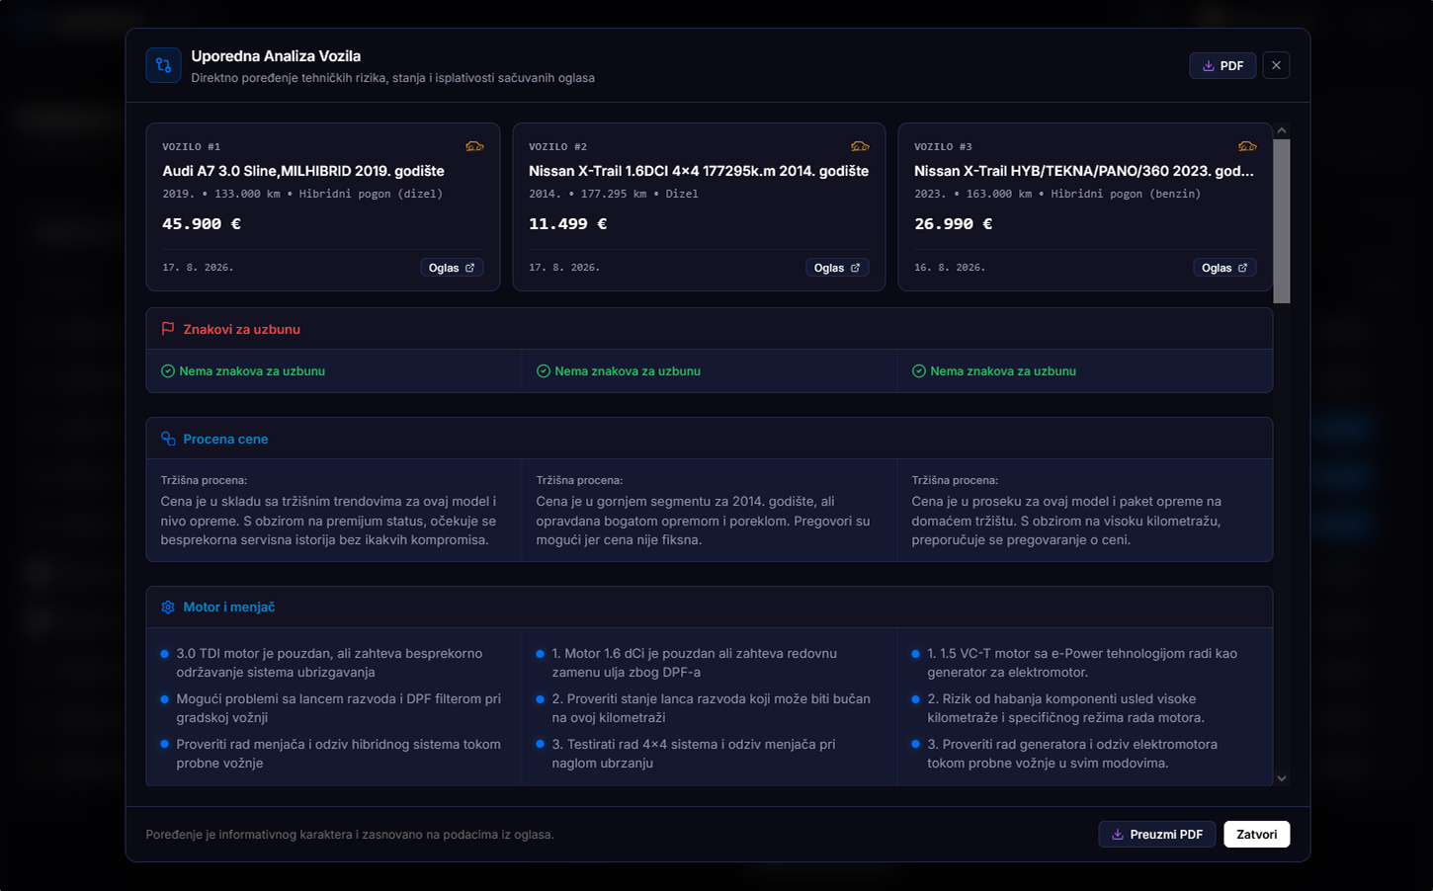This screenshot has height=891, width=1433.
Task: Click the scrollbar down arrow
Action: pyautogui.click(x=1282, y=778)
